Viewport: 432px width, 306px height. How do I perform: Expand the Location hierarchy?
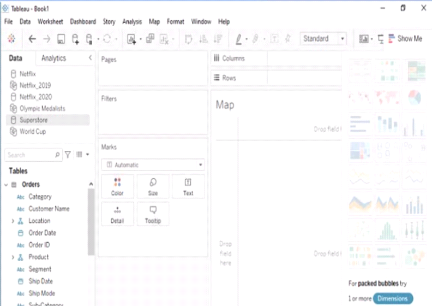tap(13, 221)
